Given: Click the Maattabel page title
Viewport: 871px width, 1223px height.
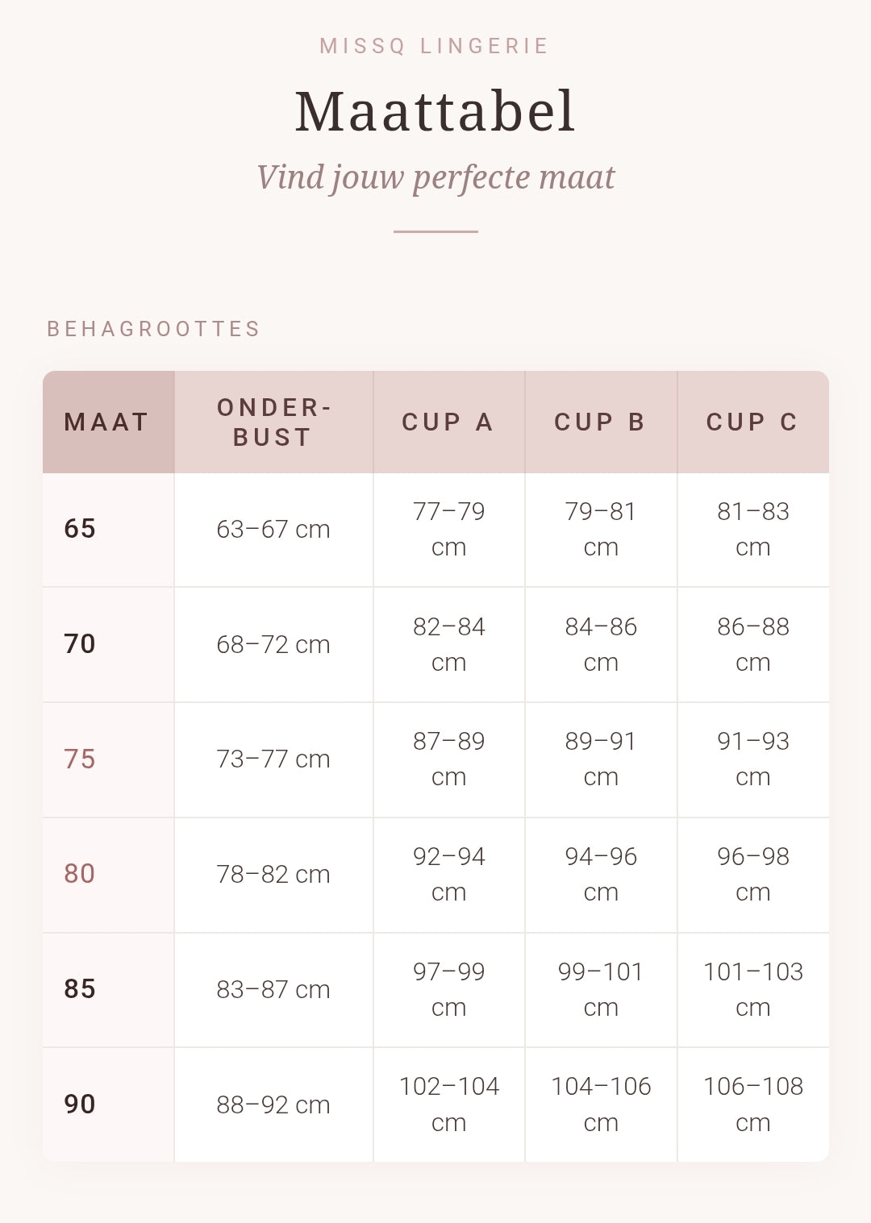Looking at the screenshot, I should tap(435, 111).
